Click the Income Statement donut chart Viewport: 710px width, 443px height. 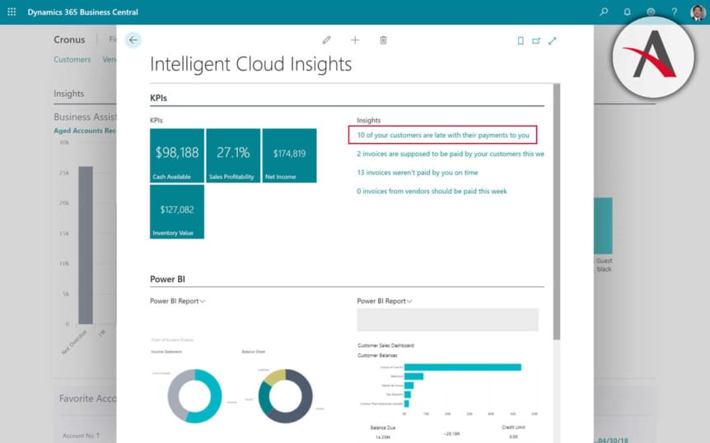194,396
